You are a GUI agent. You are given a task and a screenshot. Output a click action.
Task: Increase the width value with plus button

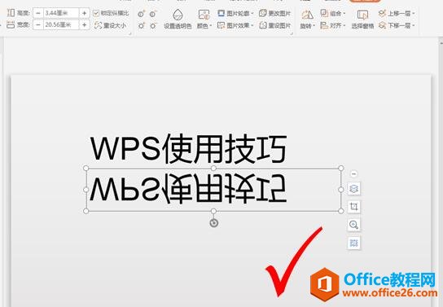pos(84,25)
